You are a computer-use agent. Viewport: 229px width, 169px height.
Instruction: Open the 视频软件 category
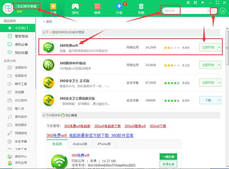click(x=17, y=75)
